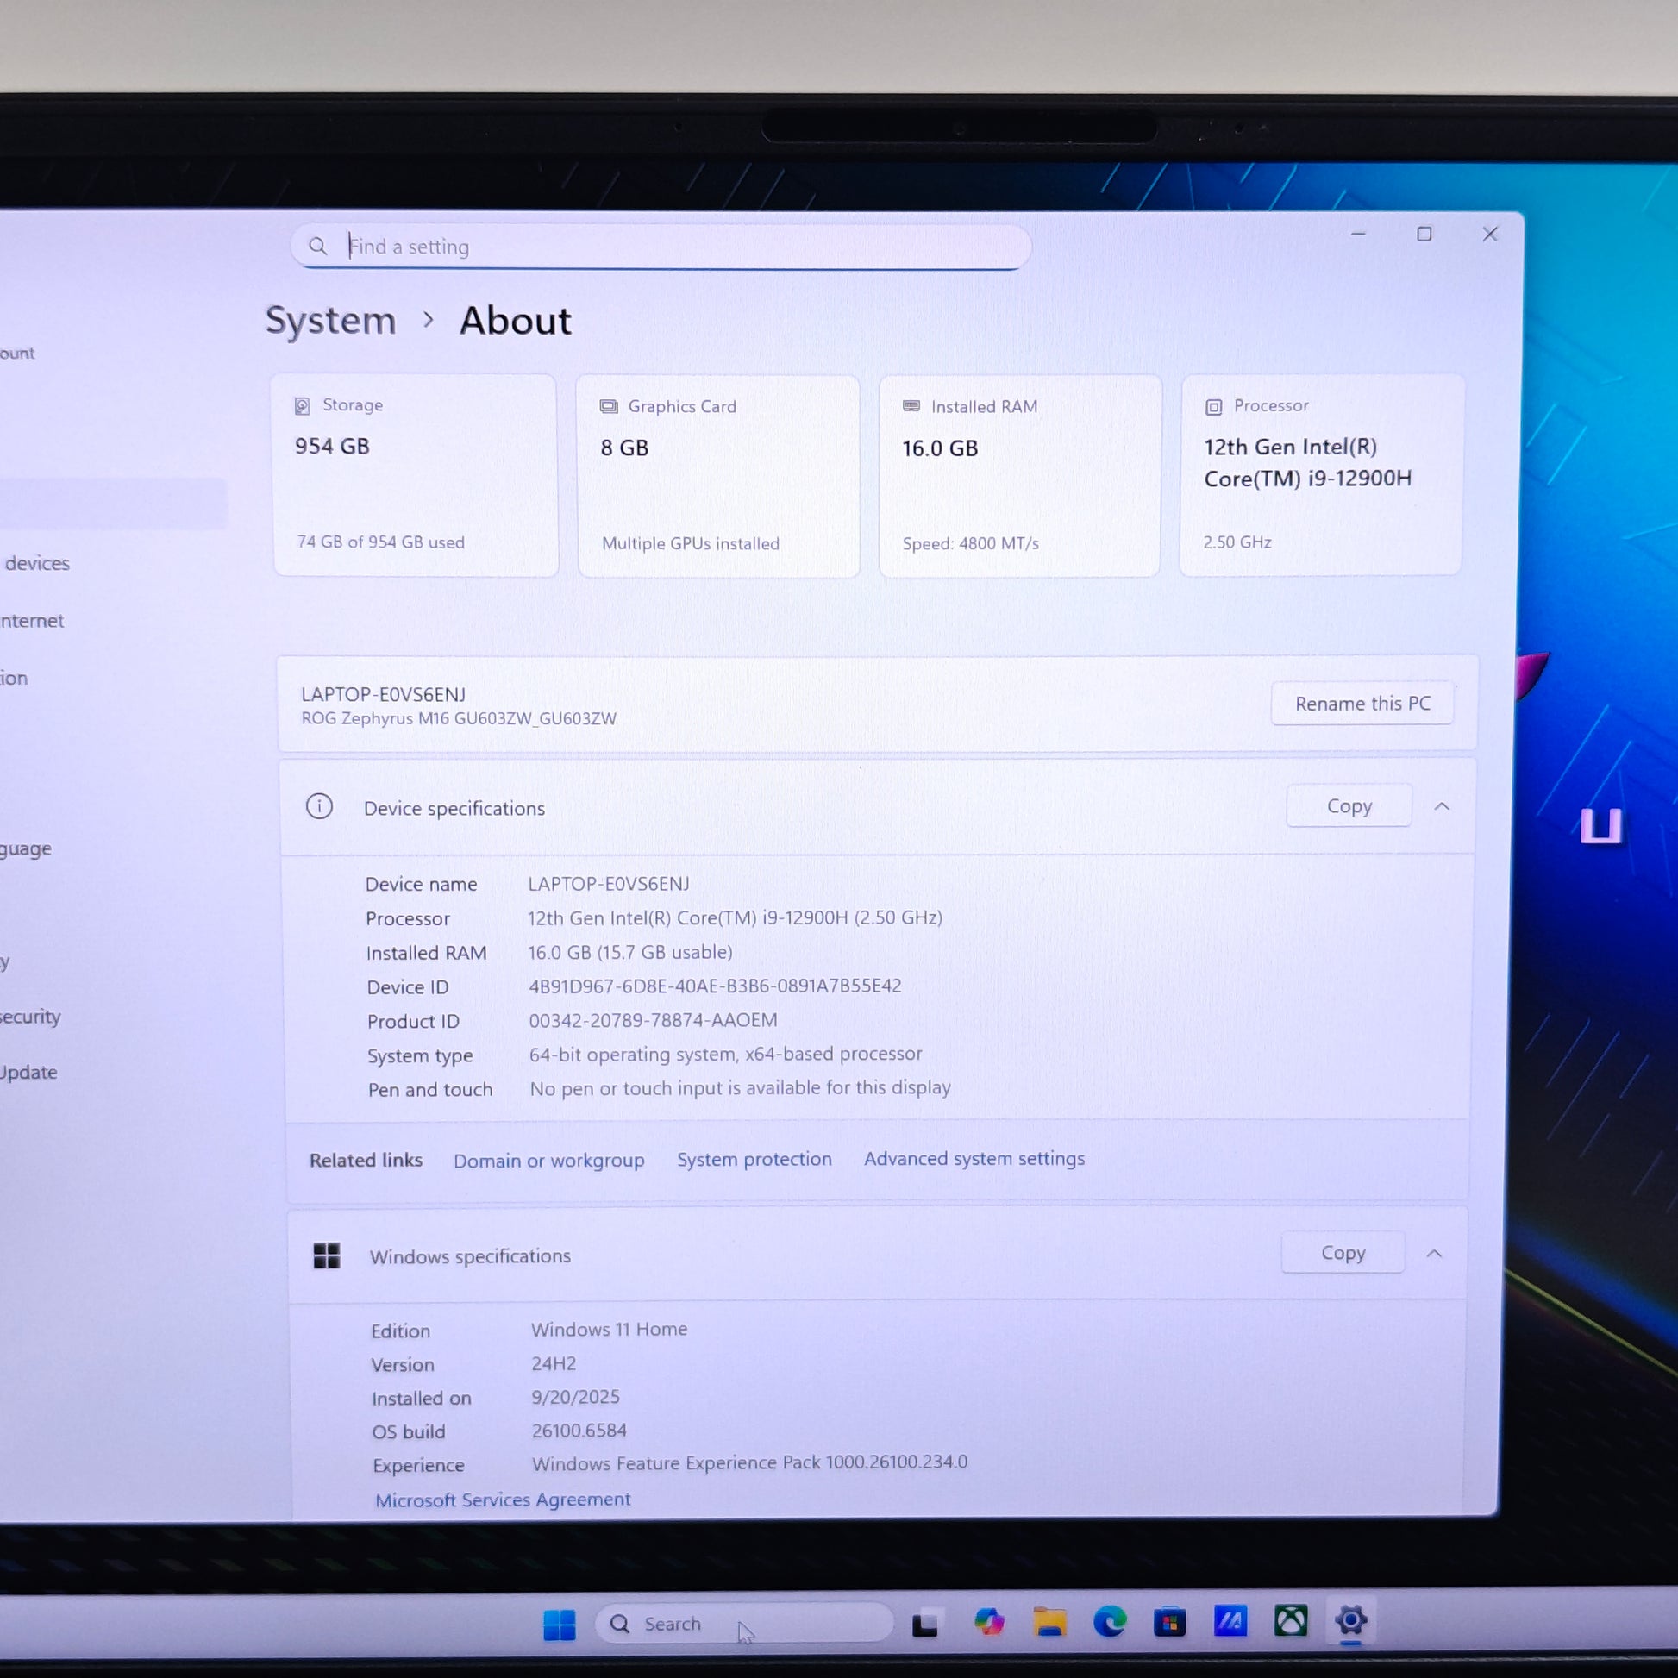Copy the Windows specifications
The width and height of the screenshot is (1678, 1678).
tap(1342, 1253)
